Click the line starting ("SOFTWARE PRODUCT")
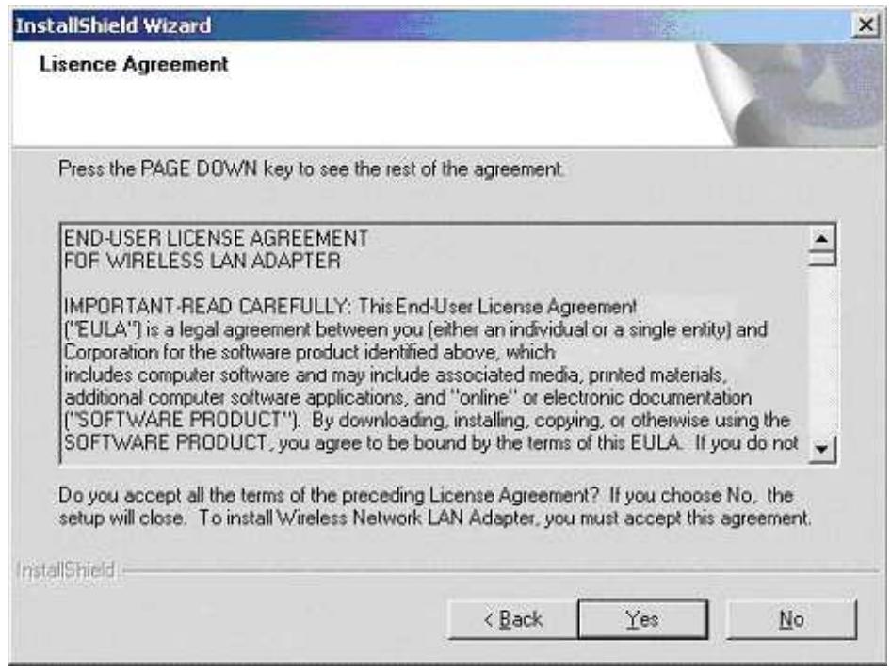The height and width of the screenshot is (670, 891). pyautogui.click(x=427, y=421)
